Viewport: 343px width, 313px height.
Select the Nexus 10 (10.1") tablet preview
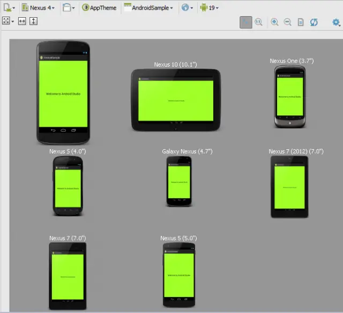click(x=176, y=100)
